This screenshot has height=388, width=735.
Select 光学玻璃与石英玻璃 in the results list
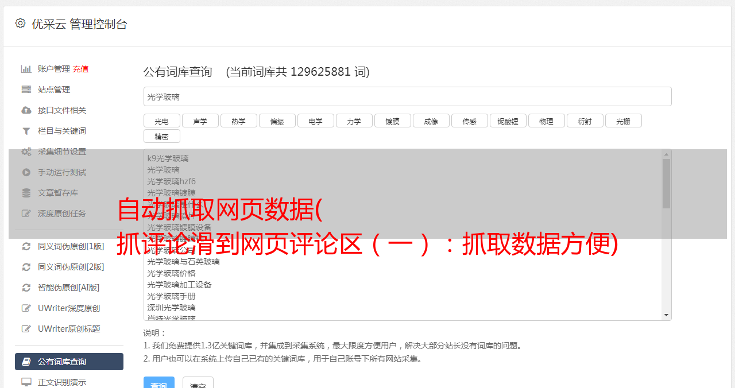(x=404, y=262)
